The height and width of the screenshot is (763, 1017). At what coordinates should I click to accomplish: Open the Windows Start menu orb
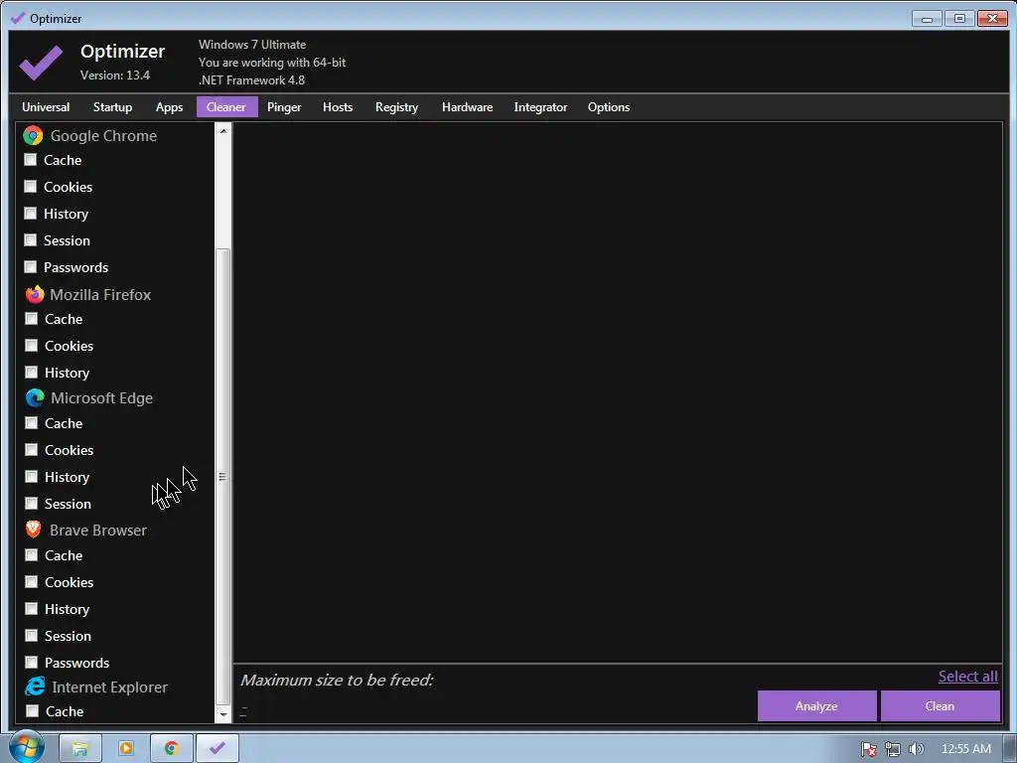point(26,747)
